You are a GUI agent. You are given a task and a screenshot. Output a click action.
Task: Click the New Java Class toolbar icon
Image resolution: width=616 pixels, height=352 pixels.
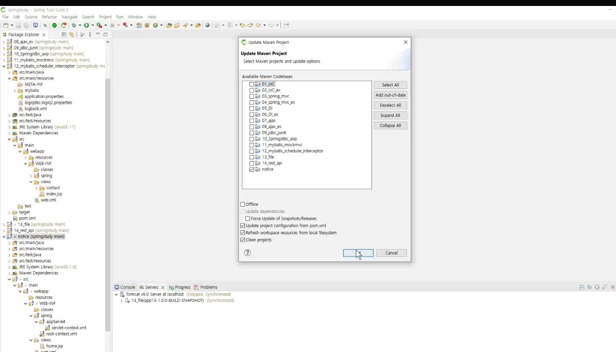[x=156, y=26]
